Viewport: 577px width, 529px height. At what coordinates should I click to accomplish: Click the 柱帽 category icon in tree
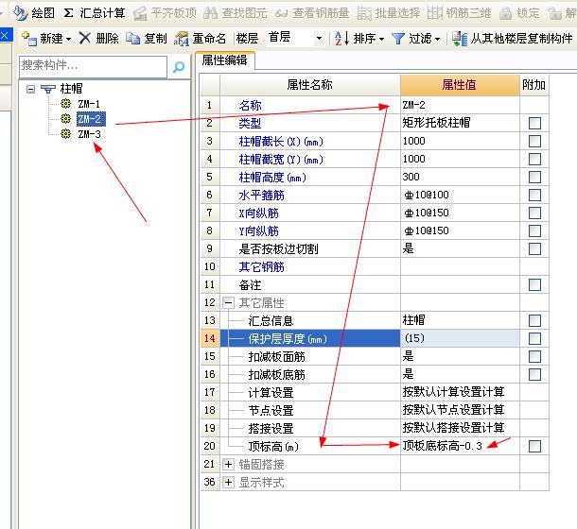point(48,89)
